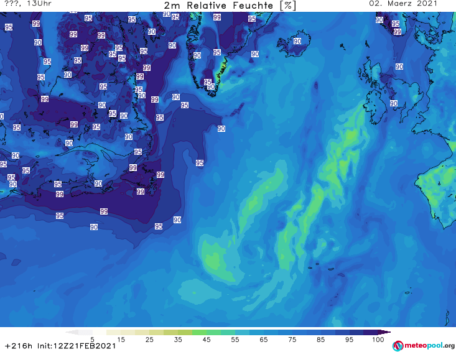This screenshot has height=352, width=456.
Task: Click the meteopool.org logo
Action: point(424,346)
